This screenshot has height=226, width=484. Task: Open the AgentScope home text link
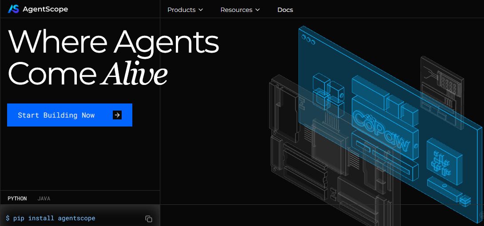45,9
